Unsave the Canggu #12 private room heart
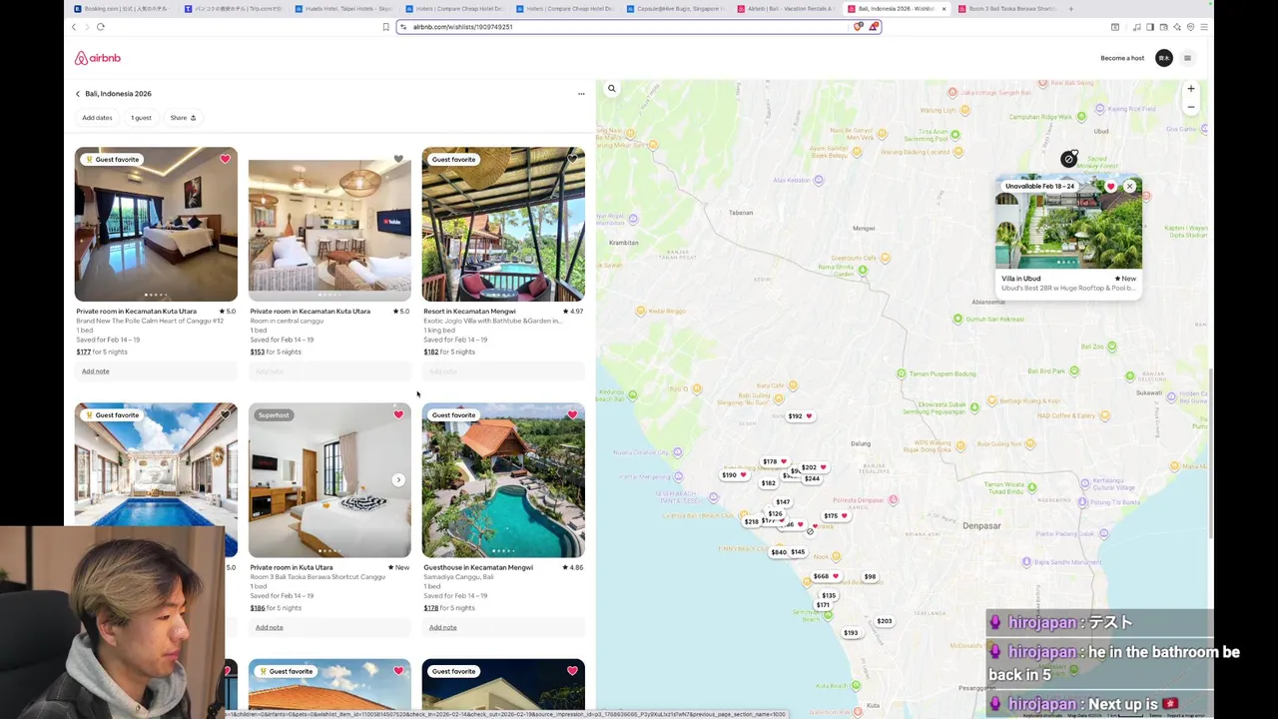This screenshot has width=1278, height=719. point(225,159)
